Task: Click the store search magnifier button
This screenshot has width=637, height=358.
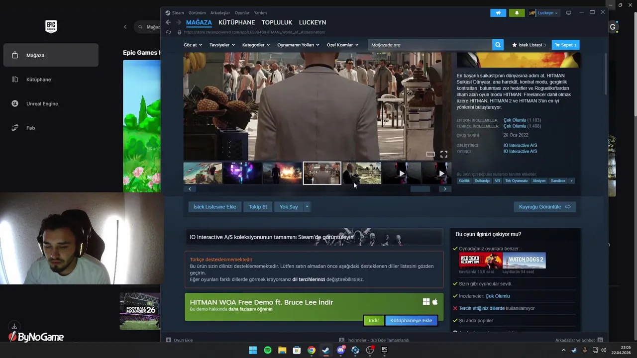Action: [498, 45]
